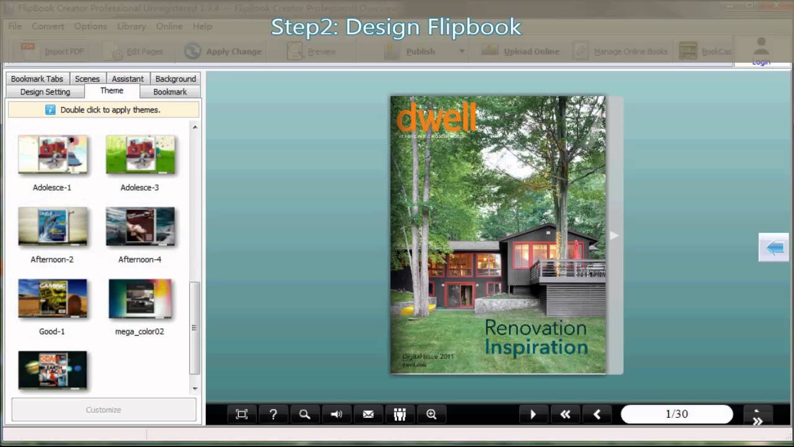Click the Import PDF toolbar button

52,52
